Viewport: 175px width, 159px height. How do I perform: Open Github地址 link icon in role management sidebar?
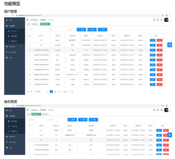pos(7,142)
